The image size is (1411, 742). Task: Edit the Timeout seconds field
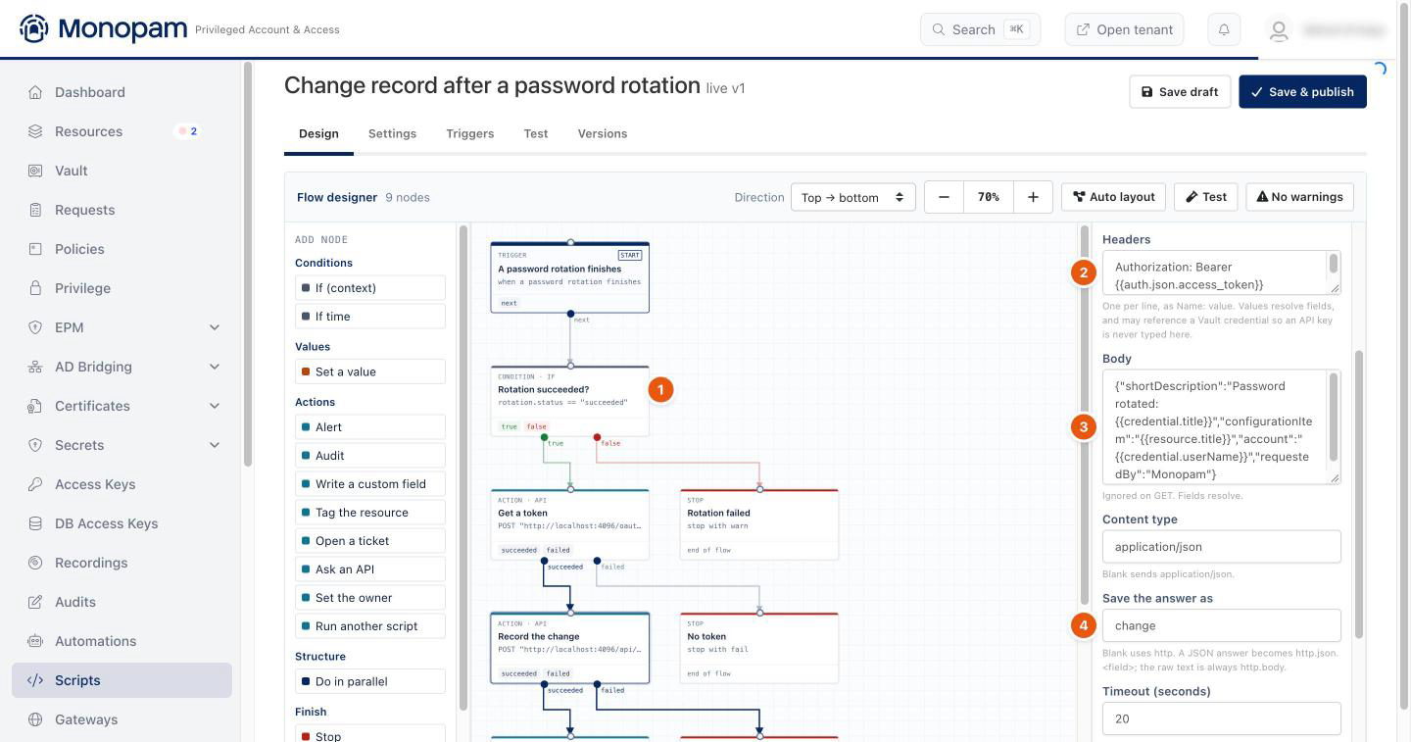coord(1221,718)
